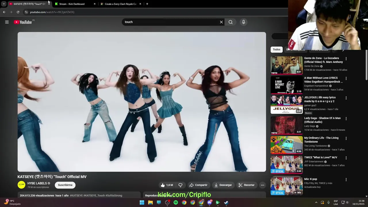Go to the YouTube home logo

23,22
